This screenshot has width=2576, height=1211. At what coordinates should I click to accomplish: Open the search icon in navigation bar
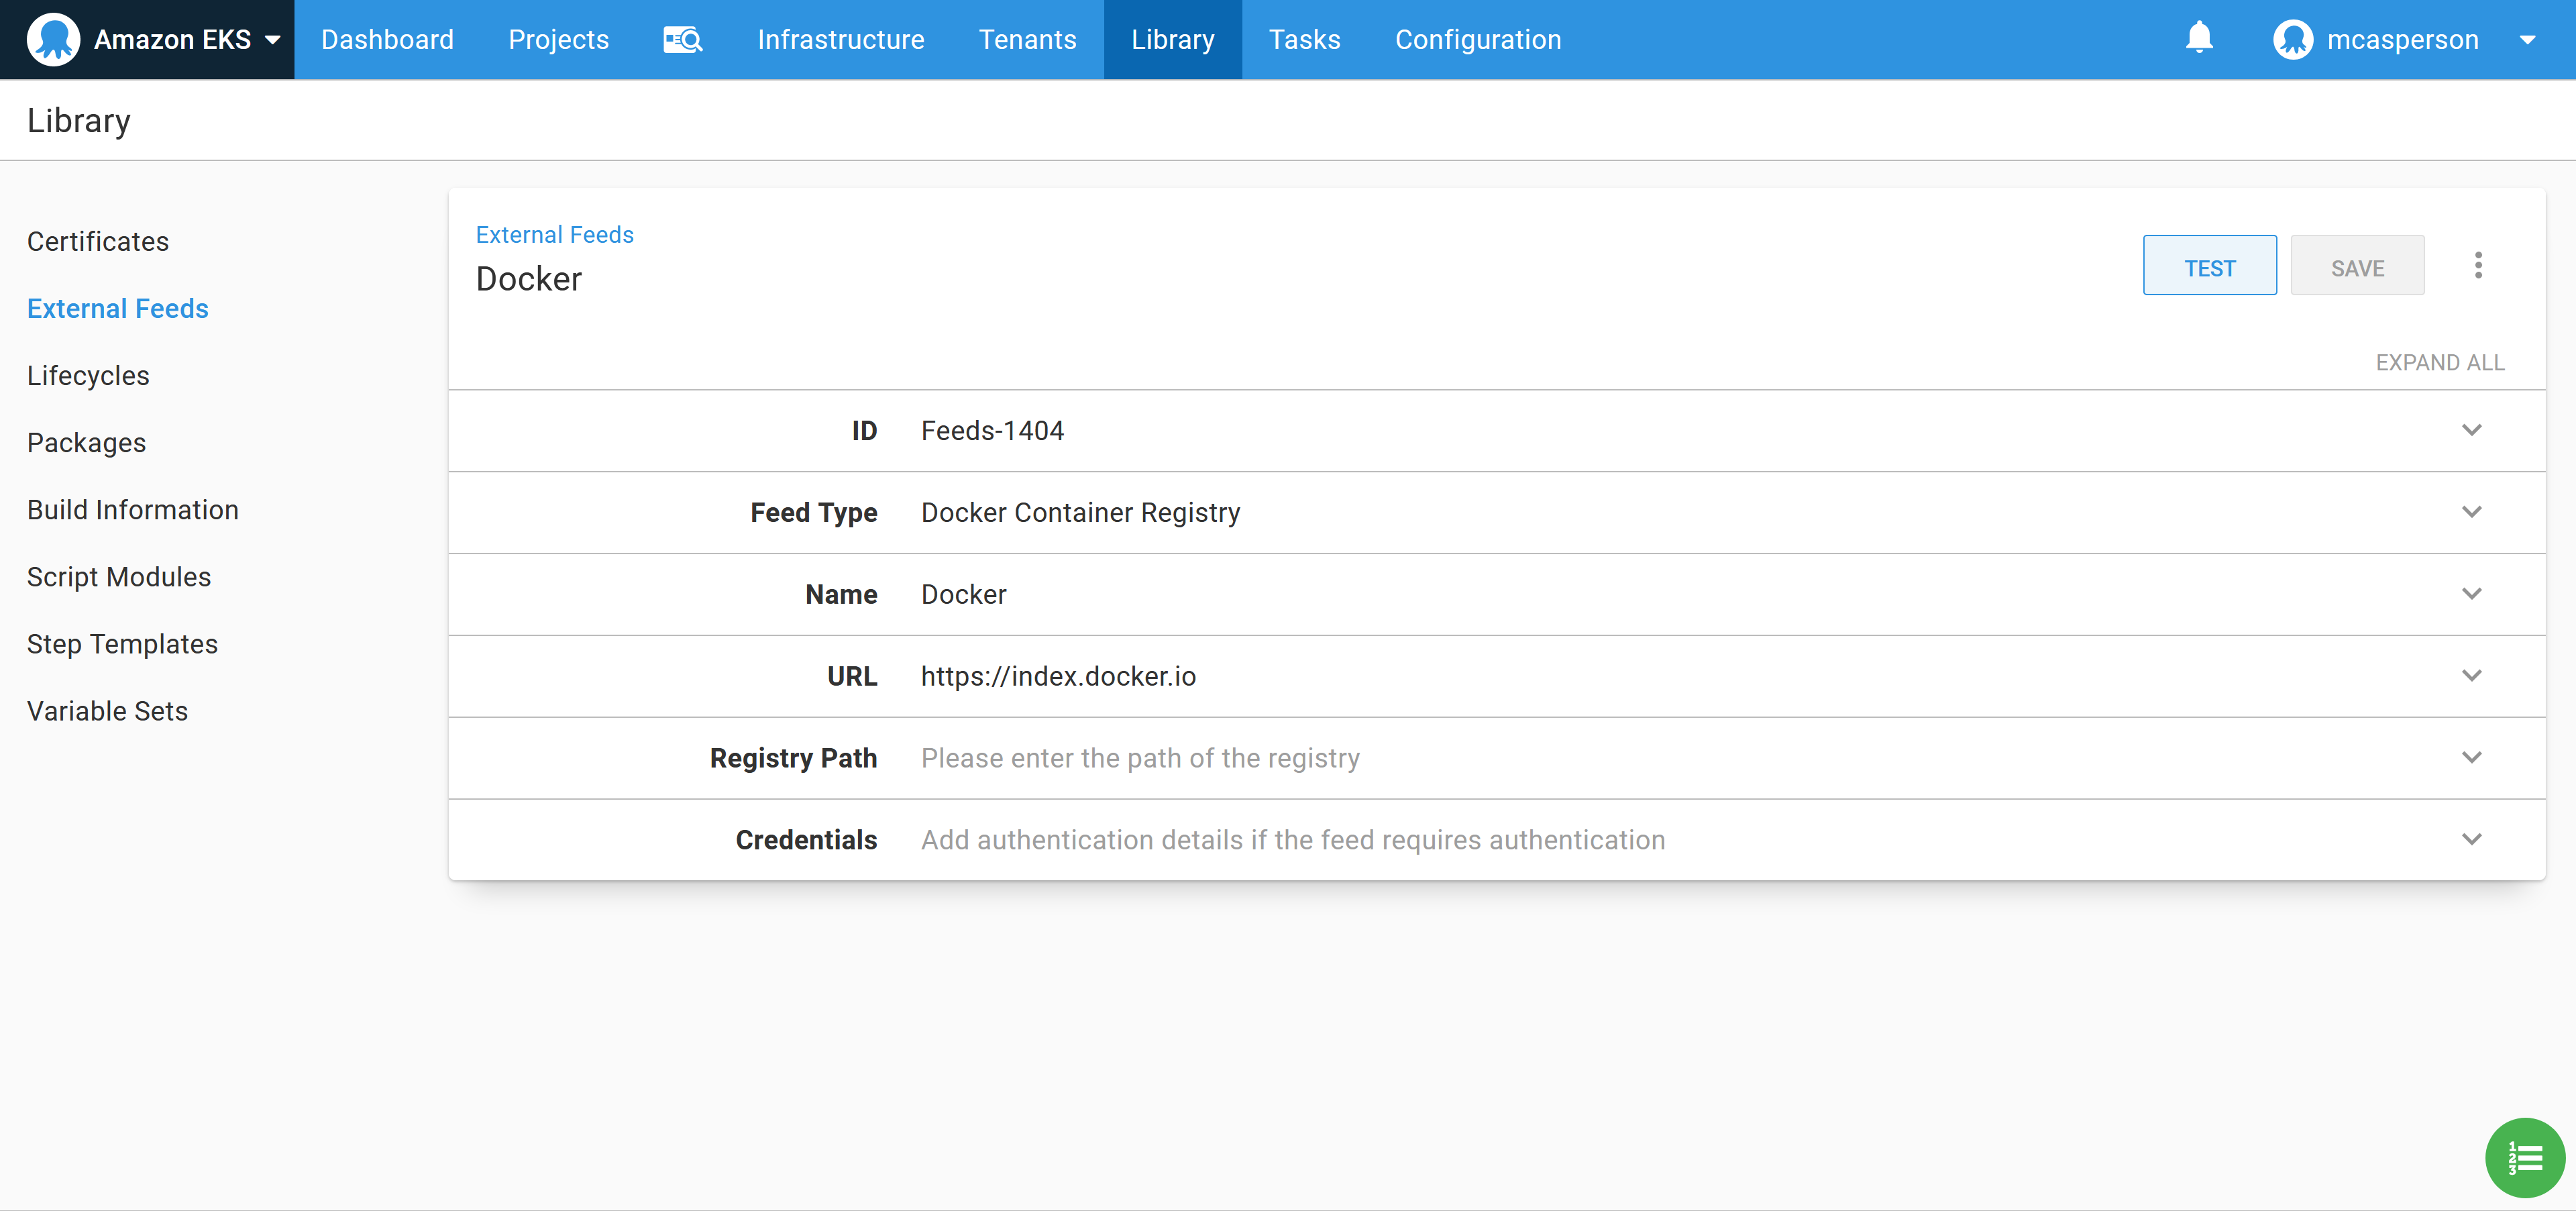coord(683,39)
